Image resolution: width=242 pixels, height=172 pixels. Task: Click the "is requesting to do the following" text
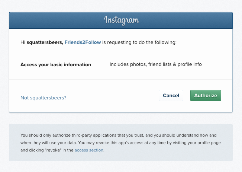click(139, 42)
